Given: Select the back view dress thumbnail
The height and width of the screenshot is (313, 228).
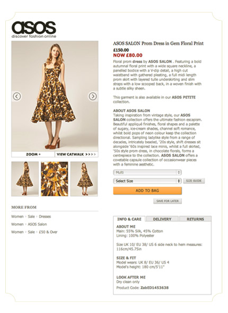Looking at the screenshot, I should [x=25, y=179].
